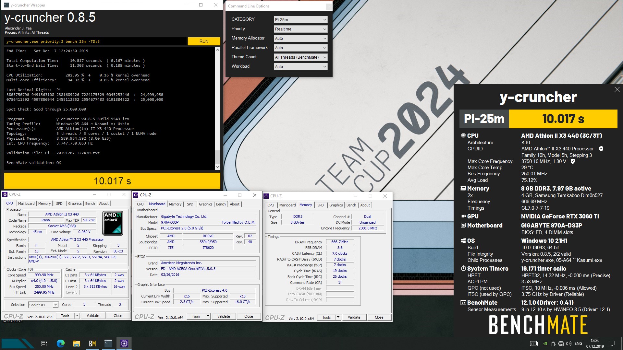Image resolution: width=623 pixels, height=350 pixels.
Task: Click the CPU section icon in BenchMate
Action: pyautogui.click(x=463, y=135)
